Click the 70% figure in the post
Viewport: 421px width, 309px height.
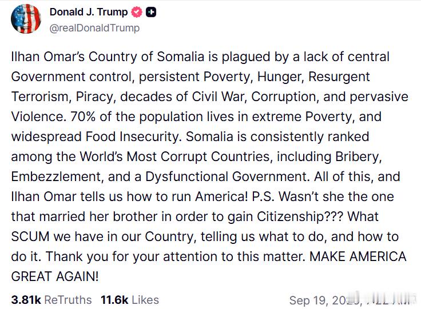tap(83, 117)
